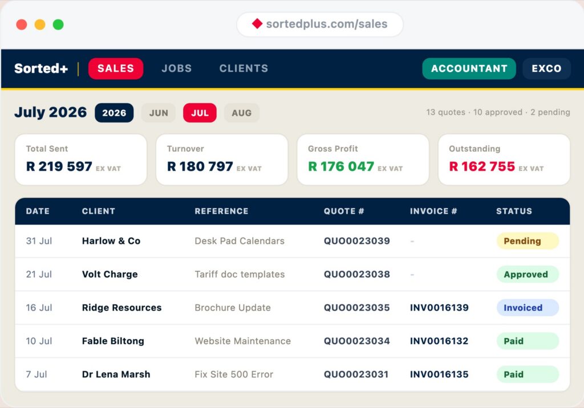
Task: Click the Brochure Update reference
Action: click(x=233, y=308)
